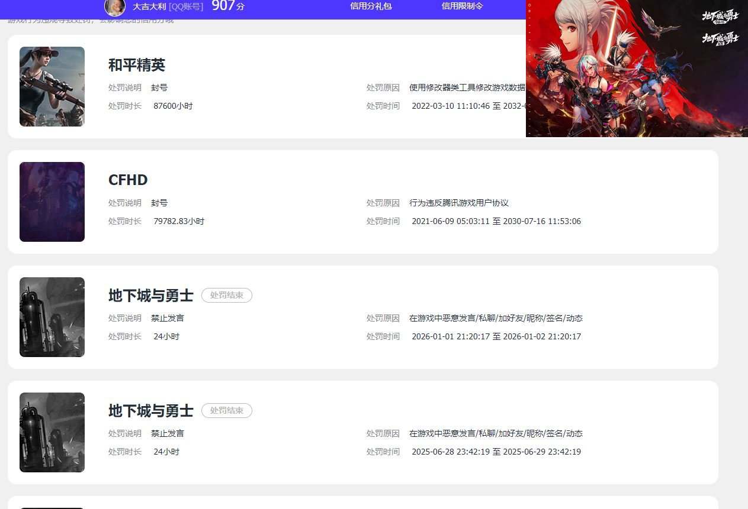Click the 2026-01-01 21:20:17 punishment time
Screen dimensions: 748x509
[x=496, y=336]
